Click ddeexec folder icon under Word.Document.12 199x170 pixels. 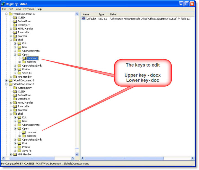tap(24, 62)
